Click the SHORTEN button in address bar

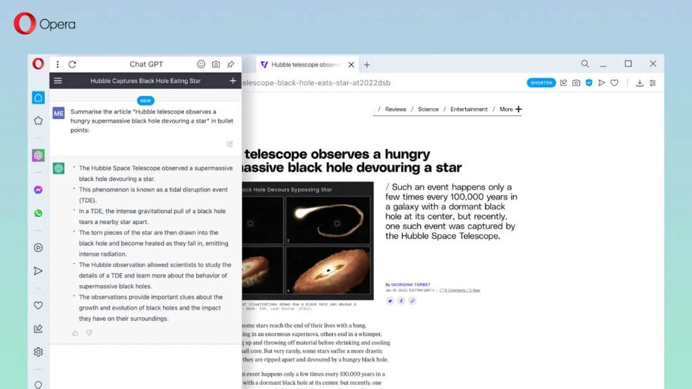point(541,83)
